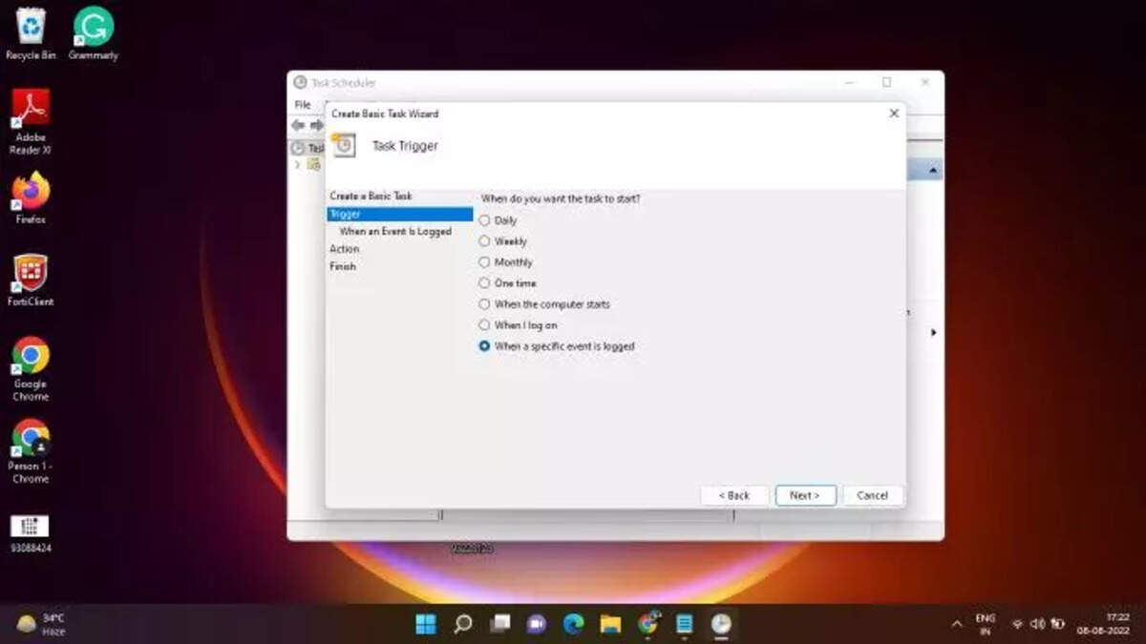Select the Action step in sidebar
This screenshot has width=1146, height=644.
tap(345, 249)
